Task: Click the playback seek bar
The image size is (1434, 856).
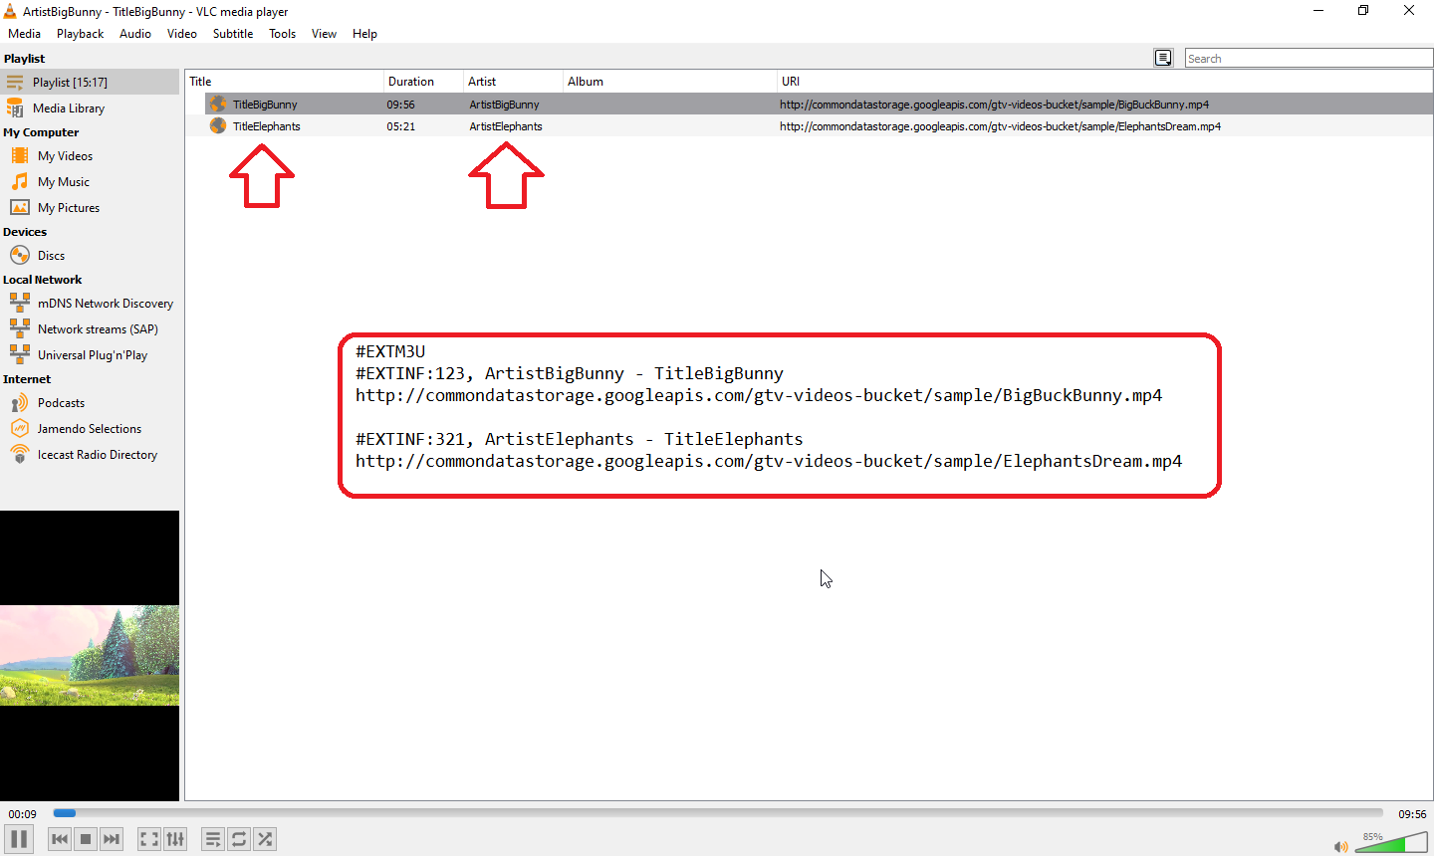Action: coord(718,813)
